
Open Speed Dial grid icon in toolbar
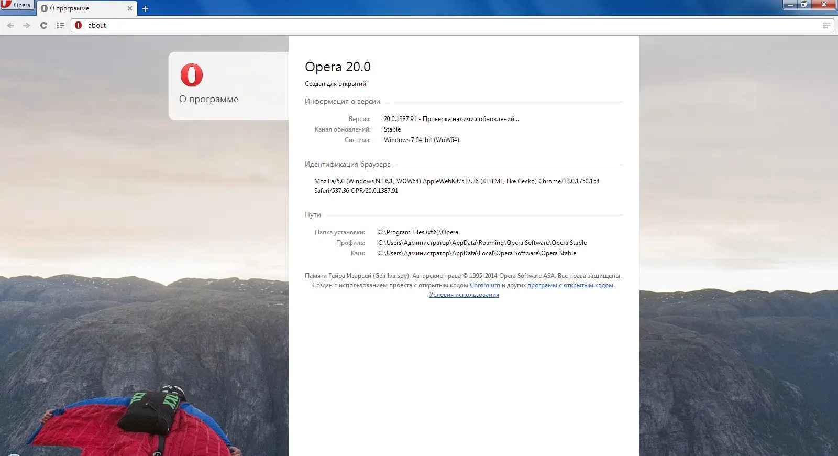(61, 25)
